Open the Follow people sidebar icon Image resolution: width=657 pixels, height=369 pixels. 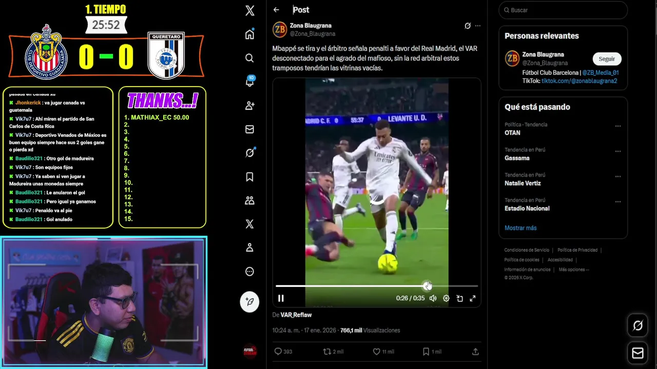click(x=249, y=106)
